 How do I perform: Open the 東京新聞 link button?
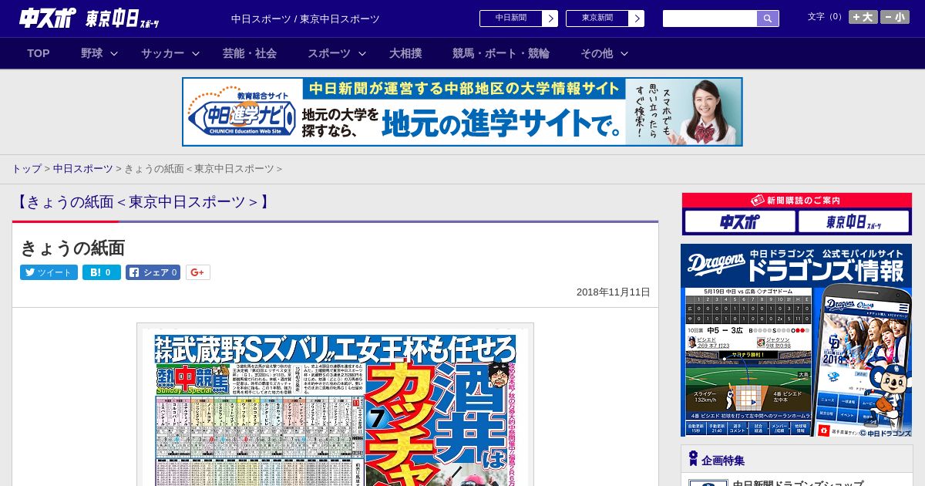[604, 19]
